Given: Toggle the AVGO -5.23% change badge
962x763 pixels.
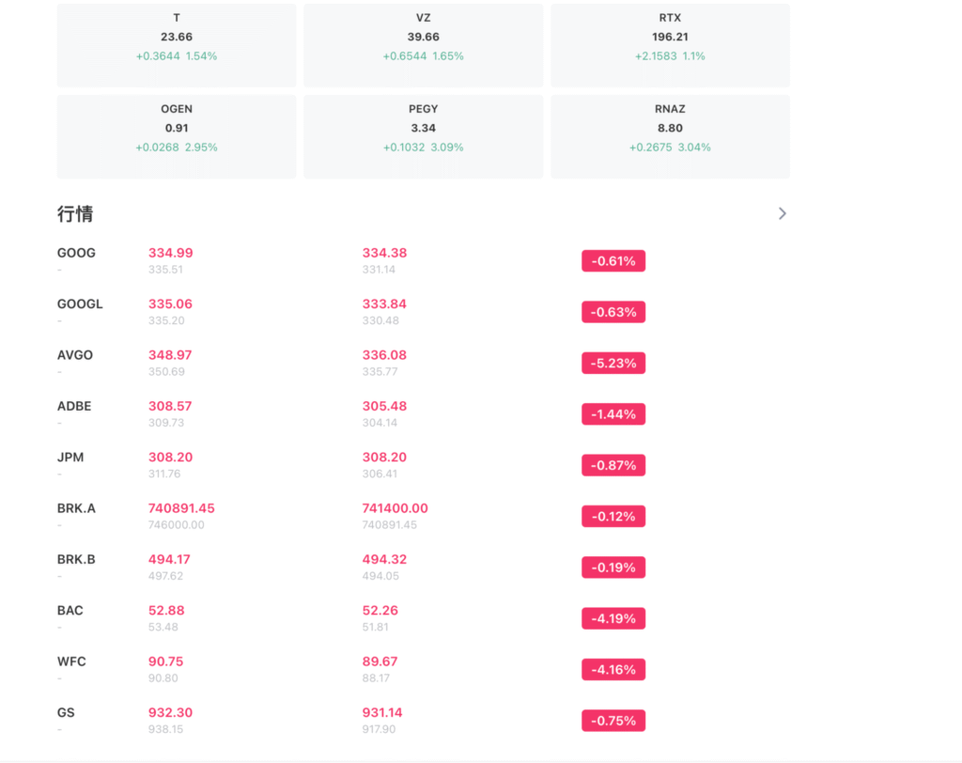Looking at the screenshot, I should [613, 364].
